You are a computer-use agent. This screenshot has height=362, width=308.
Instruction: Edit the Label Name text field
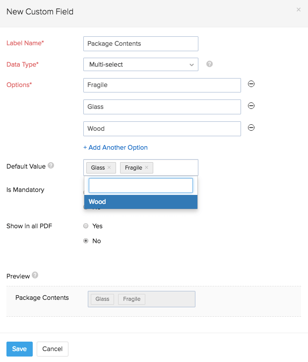point(141,44)
